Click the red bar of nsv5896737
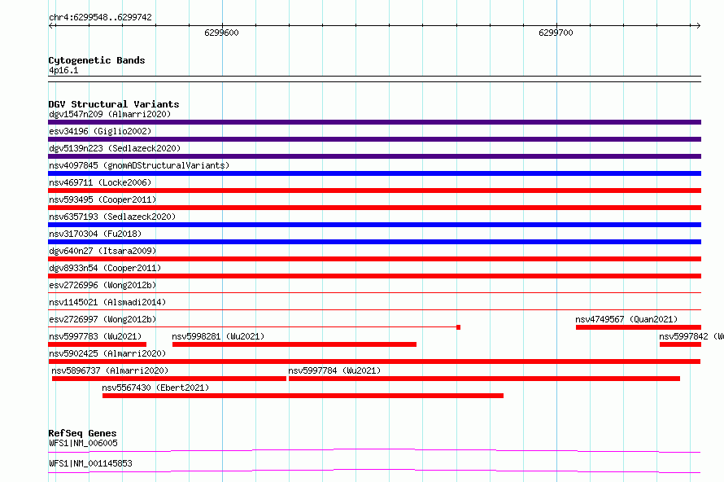This screenshot has width=724, height=482. 169,379
